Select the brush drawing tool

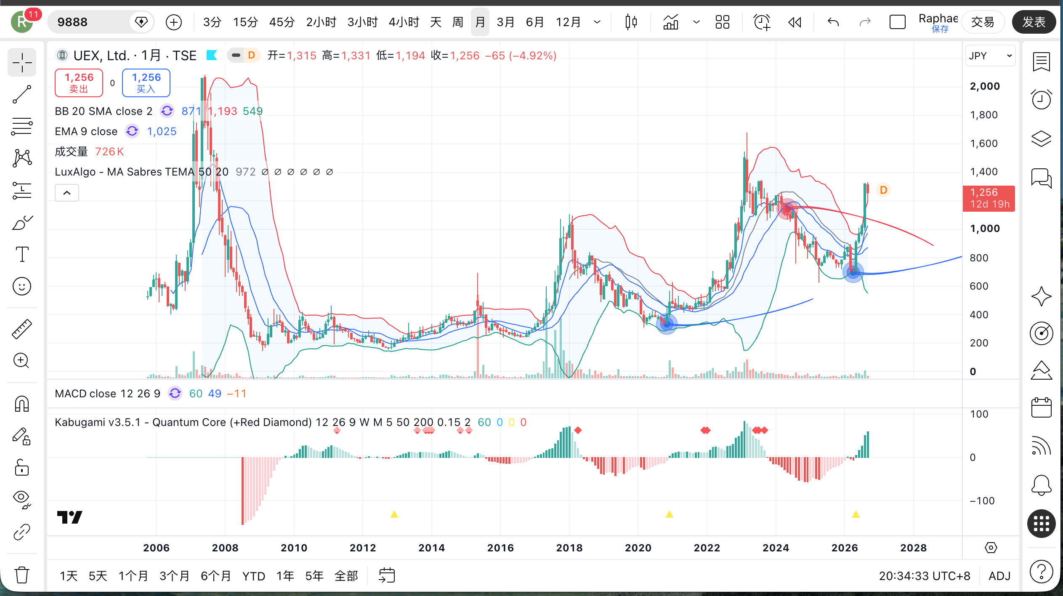coord(22,222)
